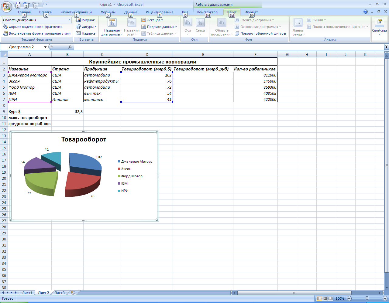Click legend entry Форд Мотор

tap(130, 176)
